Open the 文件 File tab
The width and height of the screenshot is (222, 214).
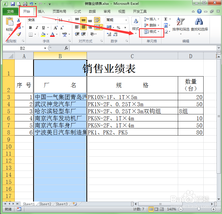(10, 11)
